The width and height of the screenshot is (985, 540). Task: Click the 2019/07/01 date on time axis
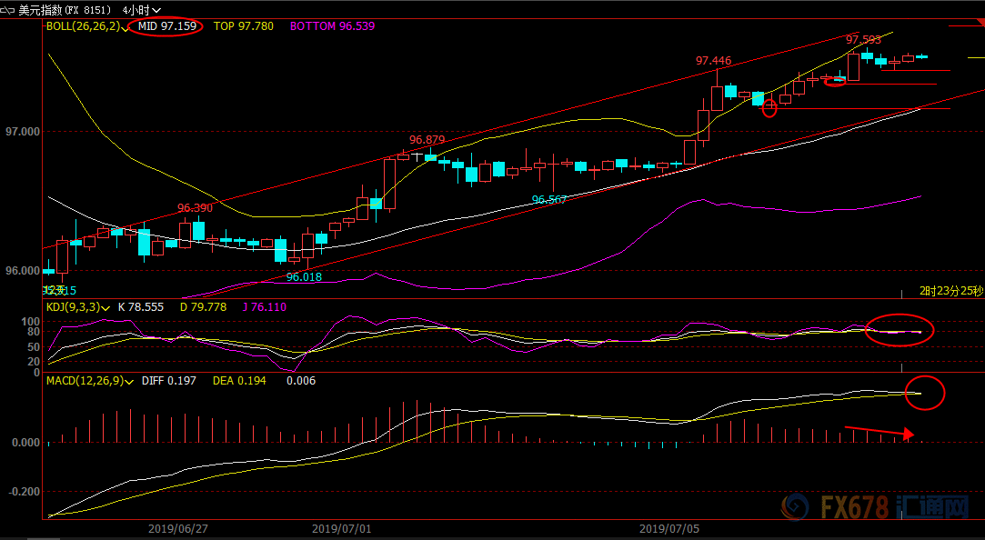pyautogui.click(x=342, y=529)
